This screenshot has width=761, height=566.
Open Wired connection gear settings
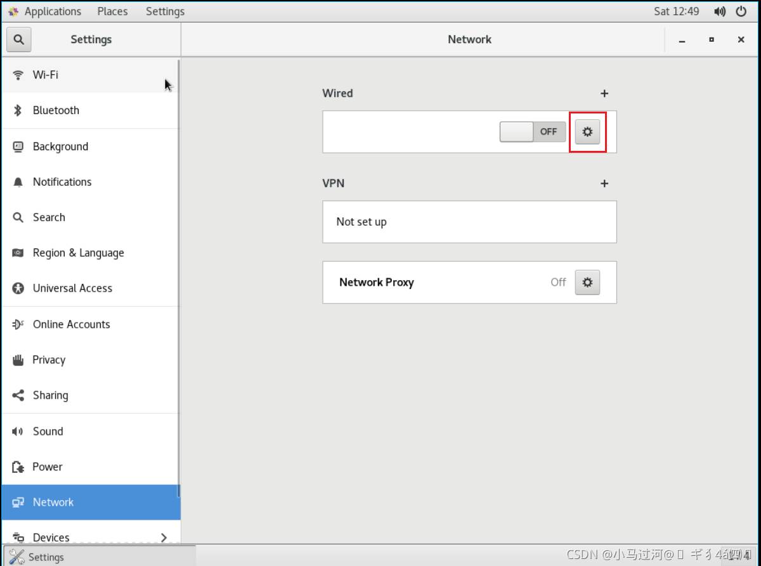587,132
